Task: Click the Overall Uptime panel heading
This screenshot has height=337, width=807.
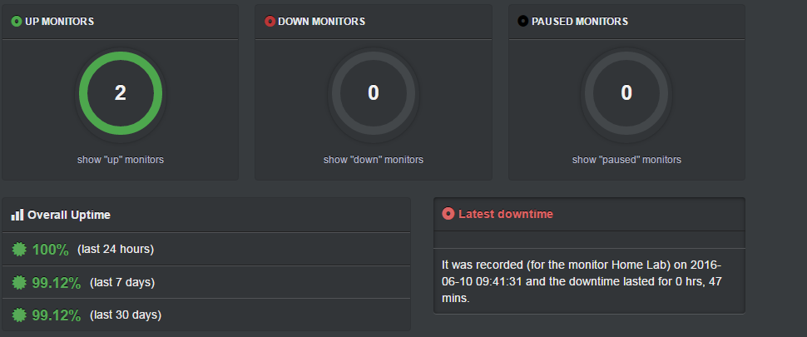Action: pos(69,215)
